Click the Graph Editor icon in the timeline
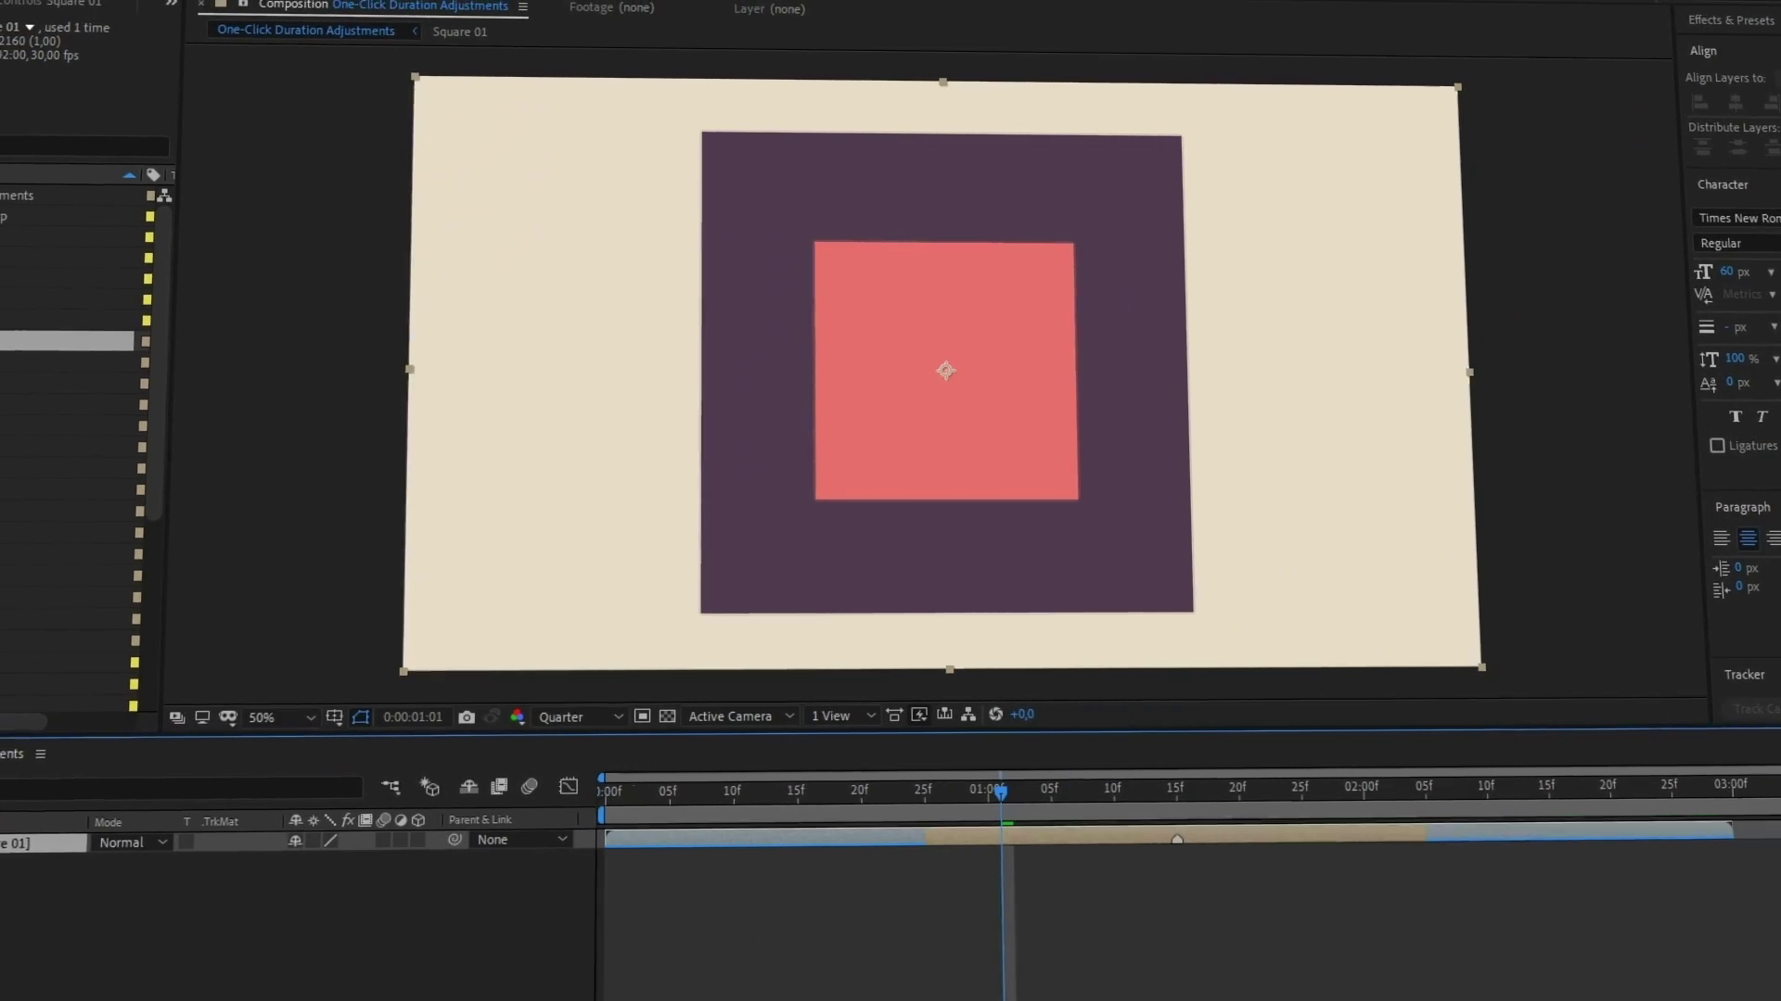Screen dimensions: 1781x1001 569,787
